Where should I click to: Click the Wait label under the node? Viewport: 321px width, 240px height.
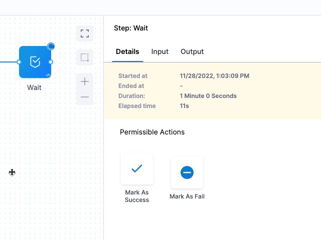(34, 87)
